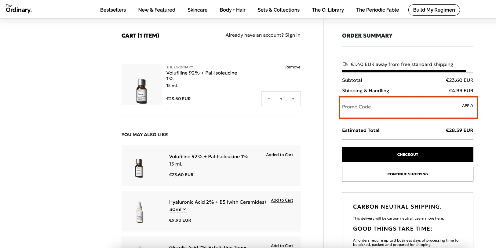Screen dimensions: 496x248
Task: Click the Promo Code input field
Action: pyautogui.click(x=400, y=107)
